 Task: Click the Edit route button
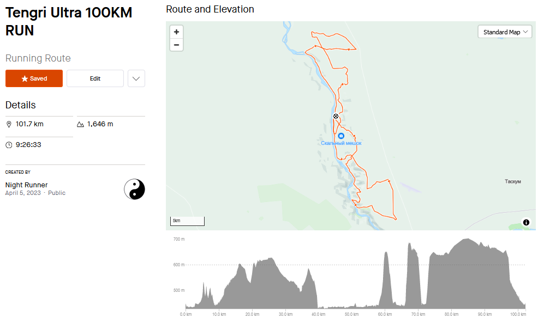pyautogui.click(x=95, y=78)
